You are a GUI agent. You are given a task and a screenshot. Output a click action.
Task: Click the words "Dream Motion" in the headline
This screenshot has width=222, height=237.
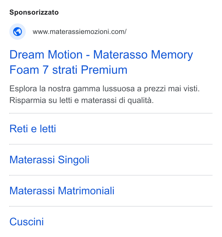pyautogui.click(x=46, y=54)
